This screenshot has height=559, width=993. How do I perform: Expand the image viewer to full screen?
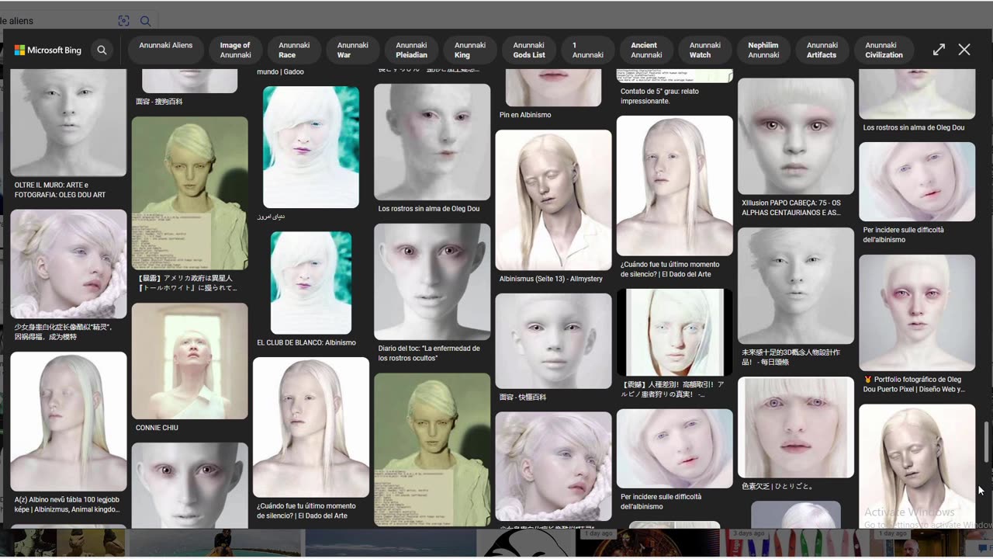[x=939, y=50]
